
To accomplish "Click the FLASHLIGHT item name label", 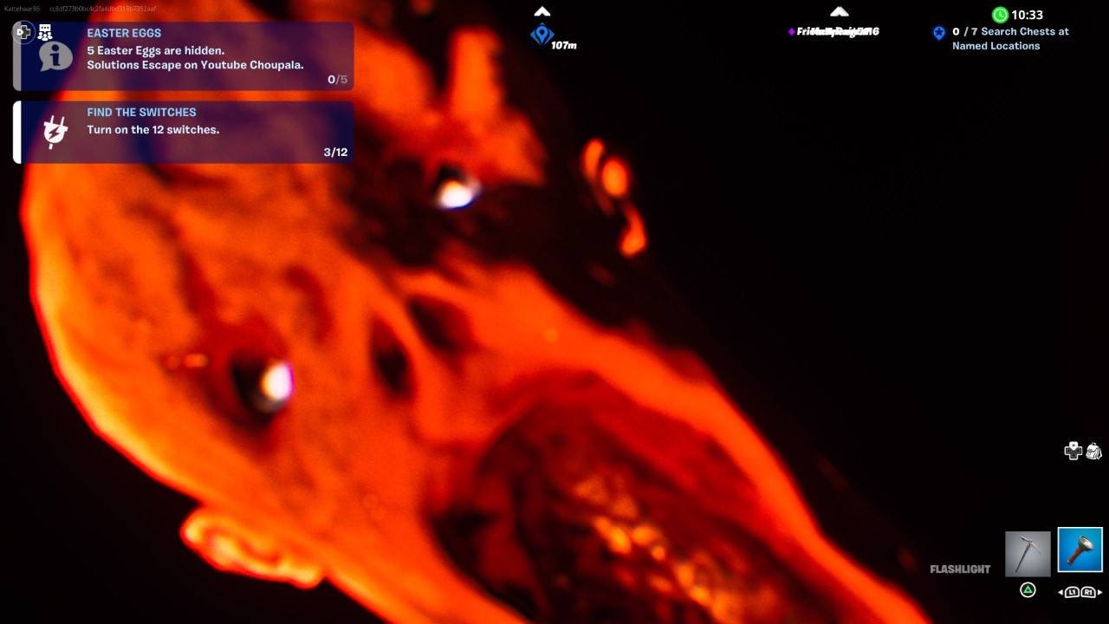I will click(960, 569).
